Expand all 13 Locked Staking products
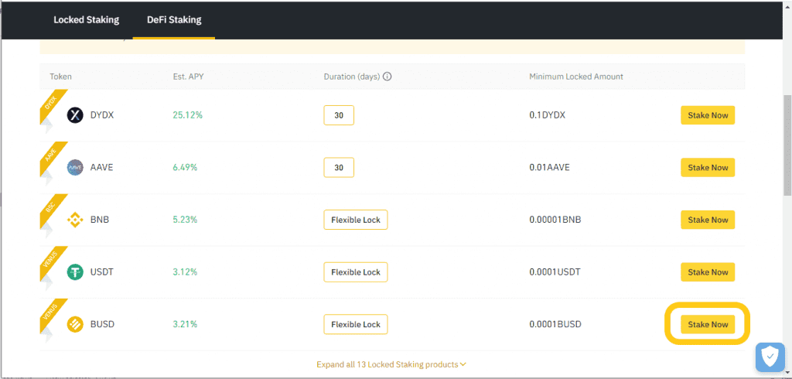Image resolution: width=792 pixels, height=379 pixels. (391, 364)
